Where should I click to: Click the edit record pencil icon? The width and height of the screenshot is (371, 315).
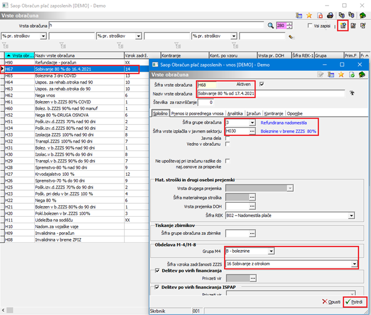click(x=353, y=25)
